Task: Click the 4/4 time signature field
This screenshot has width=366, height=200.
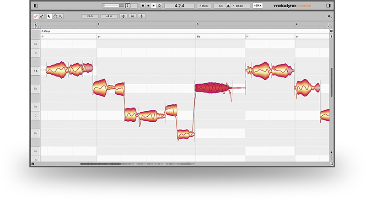Action: [221, 6]
